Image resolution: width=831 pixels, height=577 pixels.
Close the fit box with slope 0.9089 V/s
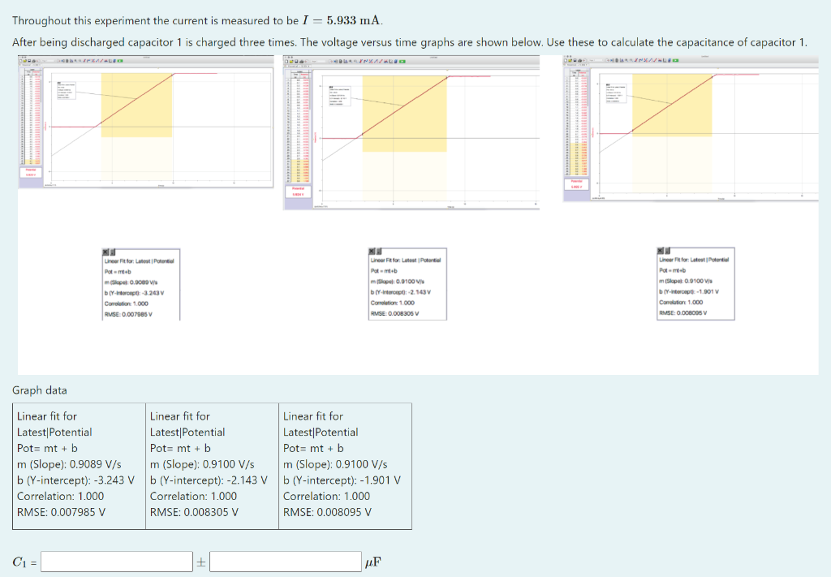(x=105, y=252)
